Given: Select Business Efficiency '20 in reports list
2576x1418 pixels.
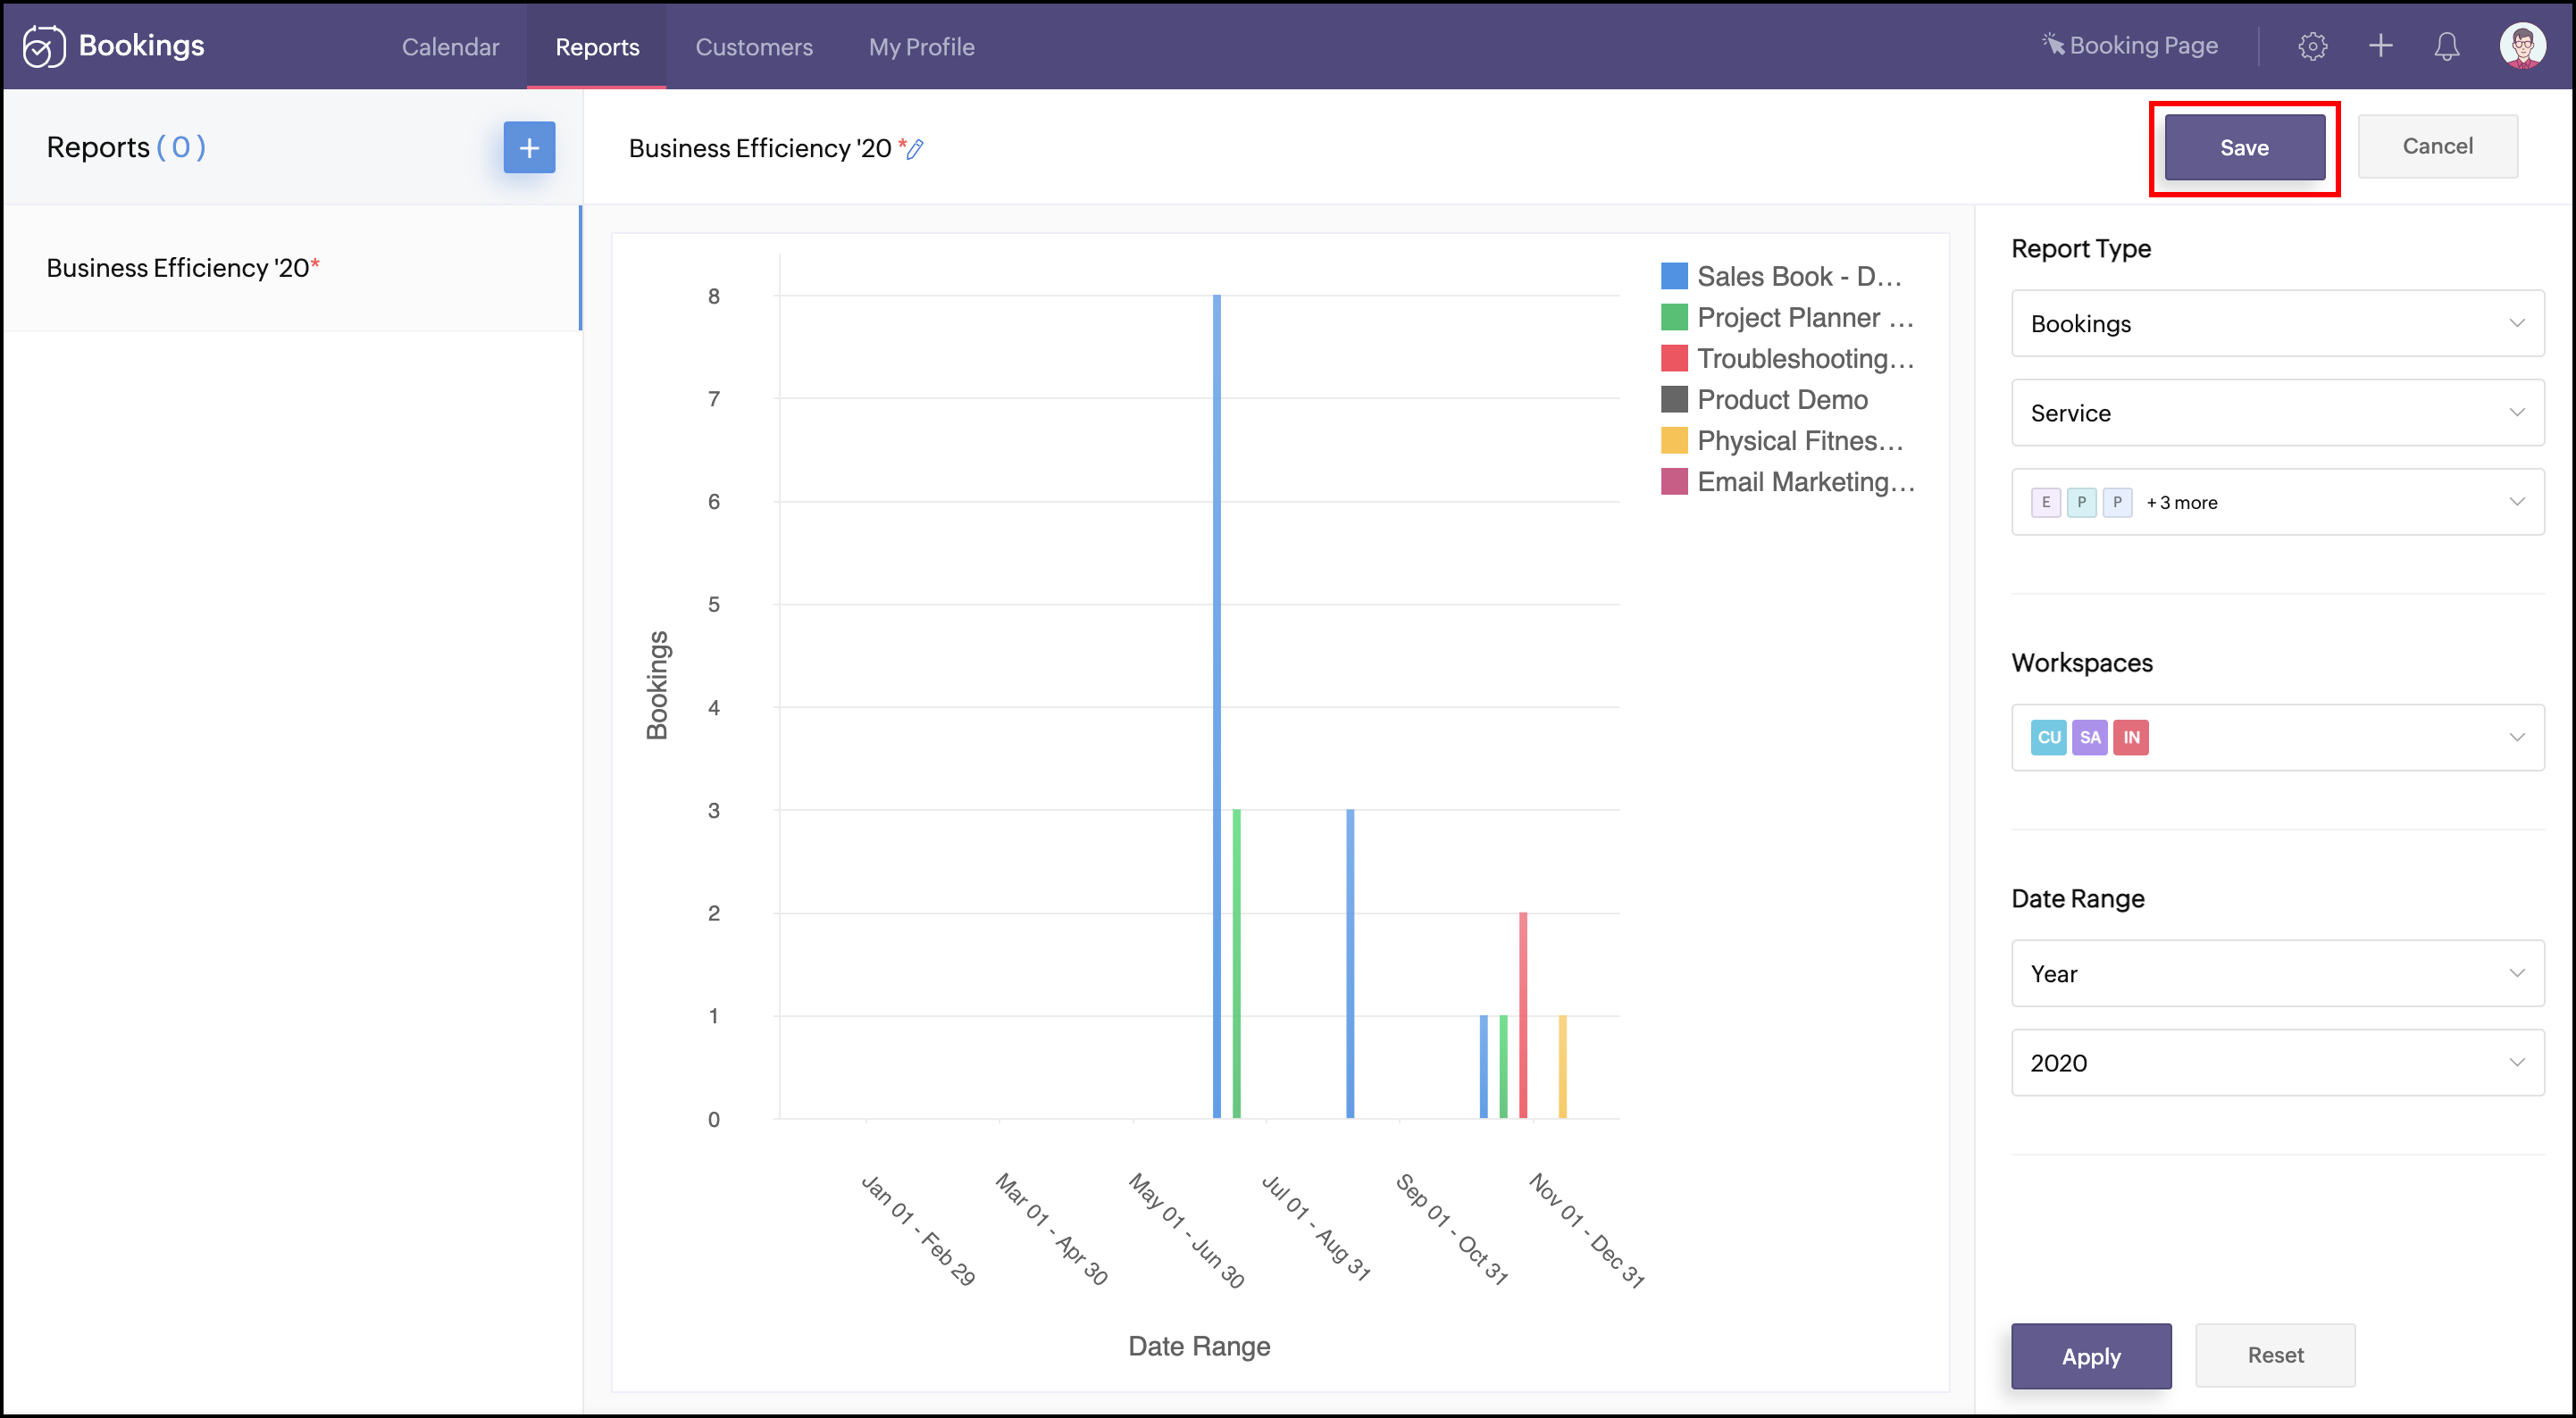Looking at the screenshot, I should click(183, 268).
